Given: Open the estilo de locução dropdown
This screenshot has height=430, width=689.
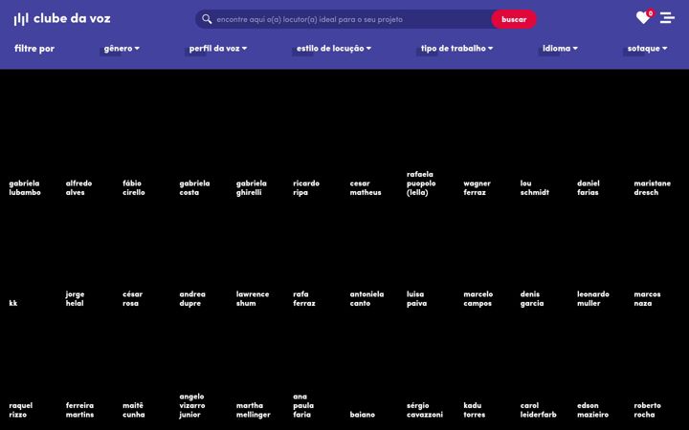Looking at the screenshot, I should pyautogui.click(x=334, y=49).
